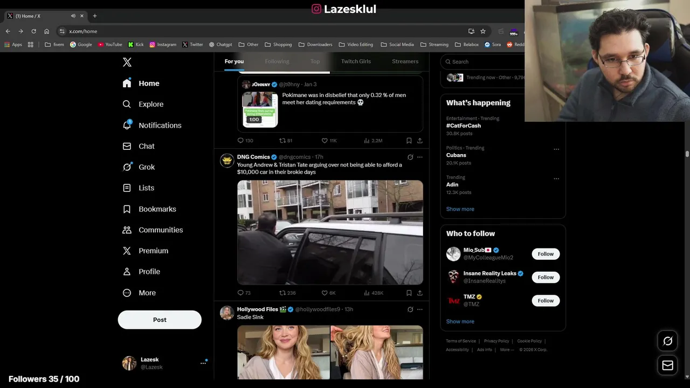The height and width of the screenshot is (388, 690).
Task: Click the Search input field
Action: pos(482,61)
